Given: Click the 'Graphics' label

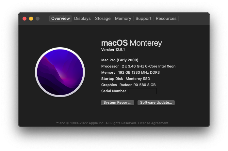Looking at the screenshot, I should click(x=109, y=85).
